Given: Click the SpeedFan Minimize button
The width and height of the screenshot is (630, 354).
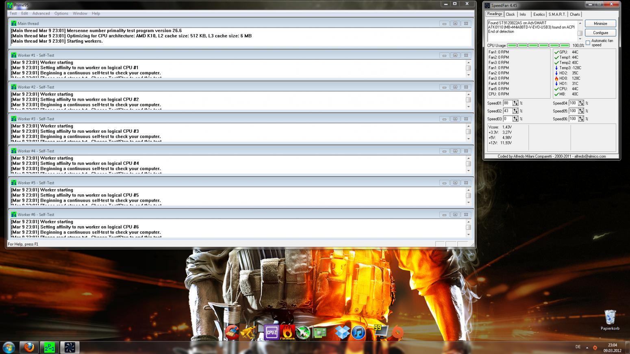Looking at the screenshot, I should (600, 24).
